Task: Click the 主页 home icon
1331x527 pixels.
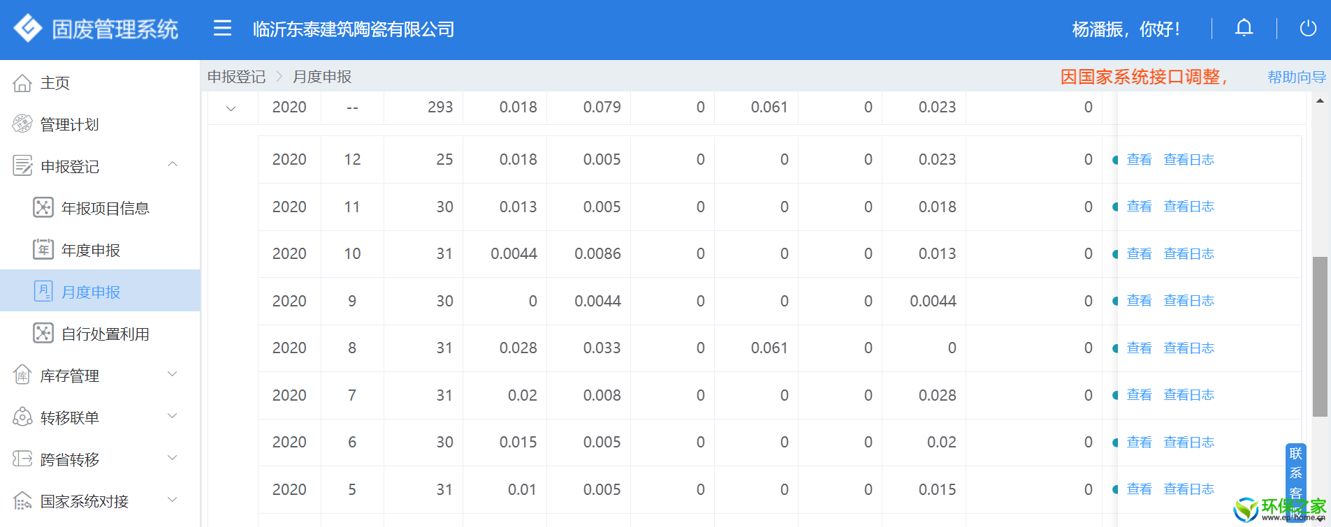Action: (x=22, y=83)
